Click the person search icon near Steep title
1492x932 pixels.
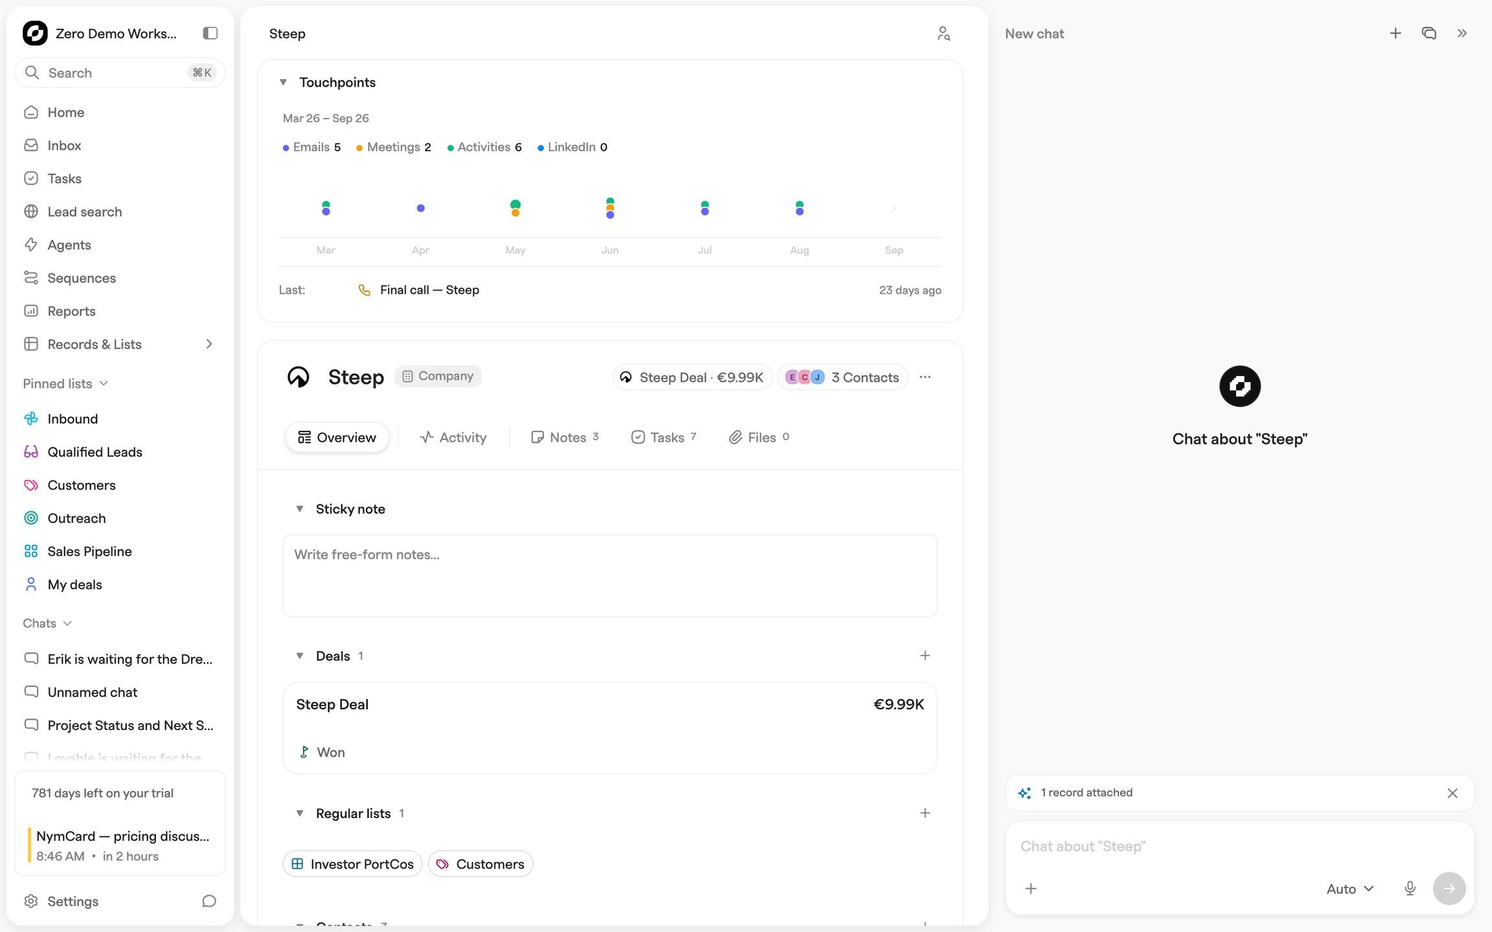944,34
